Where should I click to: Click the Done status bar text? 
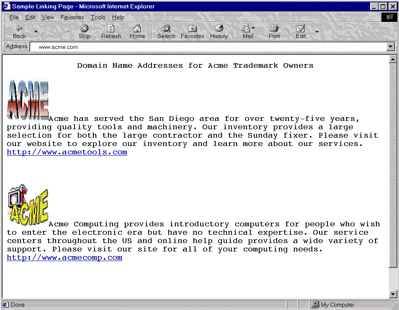click(18, 305)
